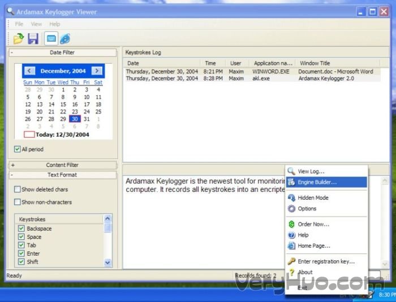The height and width of the screenshot is (302, 396).
Task: Click the Options gear icon
Action: (x=291, y=208)
